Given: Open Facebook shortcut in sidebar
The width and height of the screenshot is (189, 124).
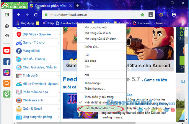Looking at the screenshot, I should pos(7,61).
